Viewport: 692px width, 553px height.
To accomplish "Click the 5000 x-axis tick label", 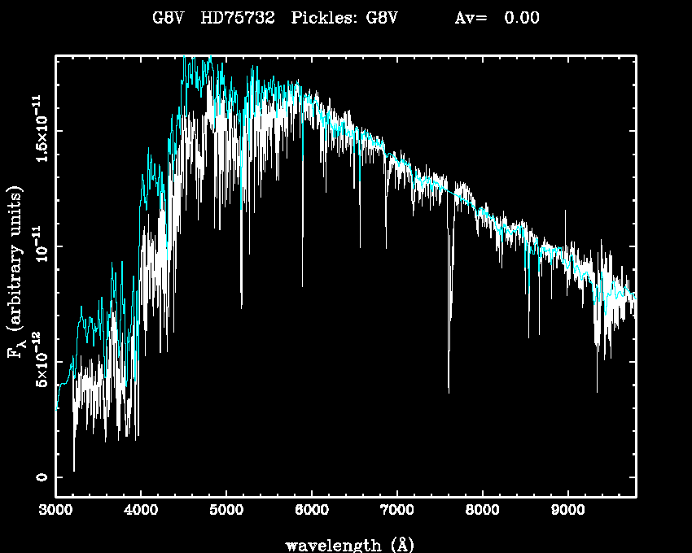I will [226, 512].
